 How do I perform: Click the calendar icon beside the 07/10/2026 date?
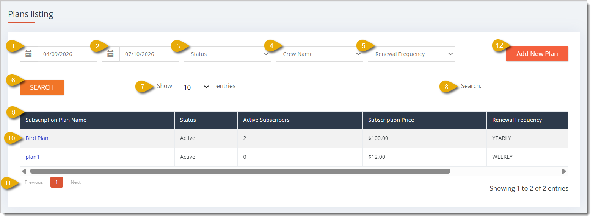click(x=110, y=54)
